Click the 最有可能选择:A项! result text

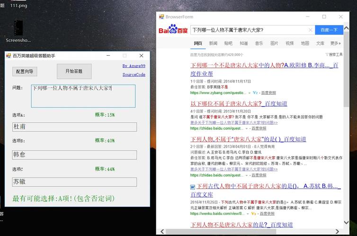tap(63, 198)
